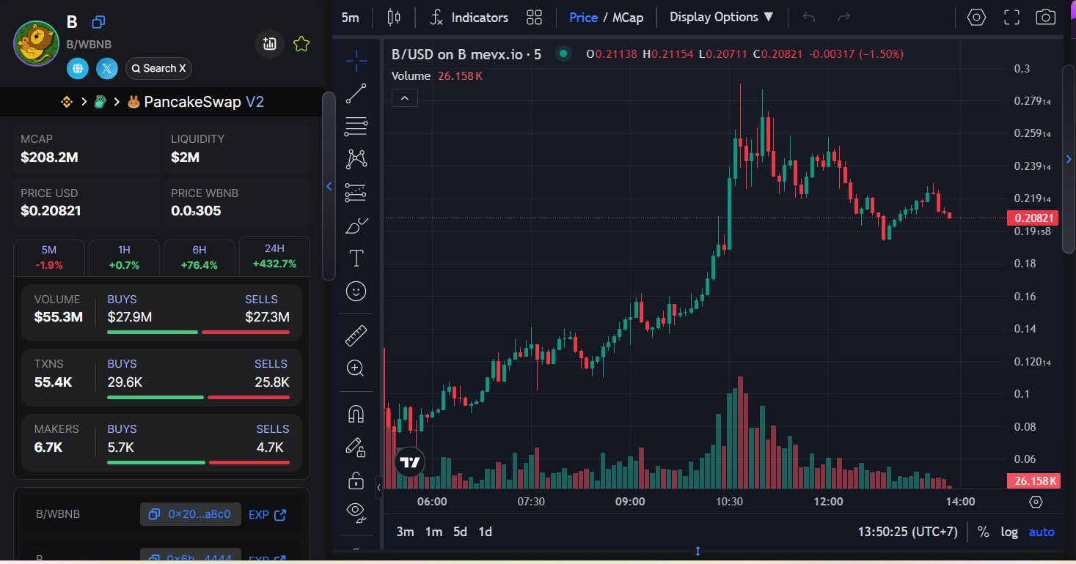
Task: Toggle auto scale mode
Action: point(1042,532)
